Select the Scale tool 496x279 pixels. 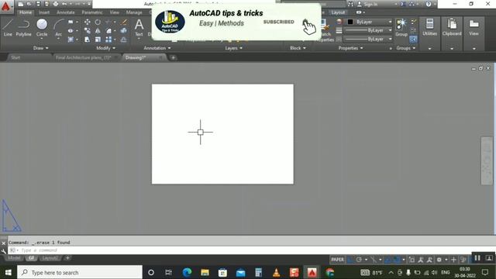(98, 40)
